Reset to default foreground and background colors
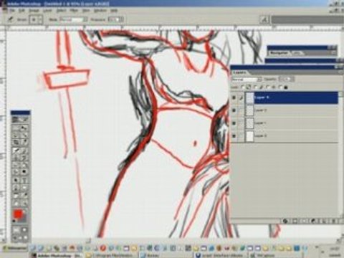Screen dimensions: 344x258 tap(14, 221)
